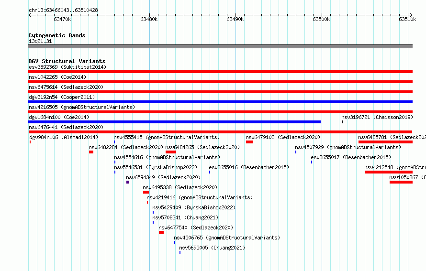Select the red block under nsv6479103
Image resolution: width=426 pixels, height=271 pixels.
coord(249,142)
